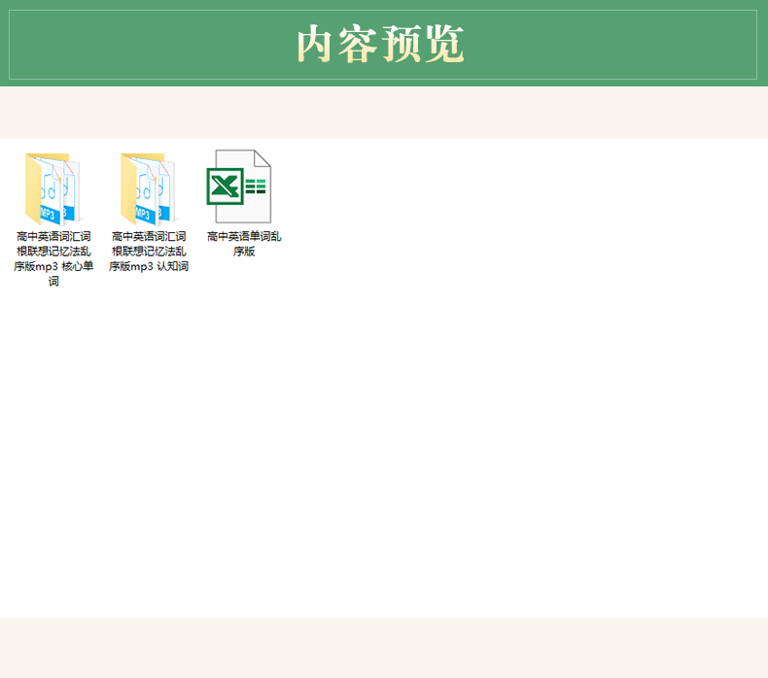The image size is (768, 678).
Task: Select label text ending in mp3 核心单词
Action: coord(53,258)
